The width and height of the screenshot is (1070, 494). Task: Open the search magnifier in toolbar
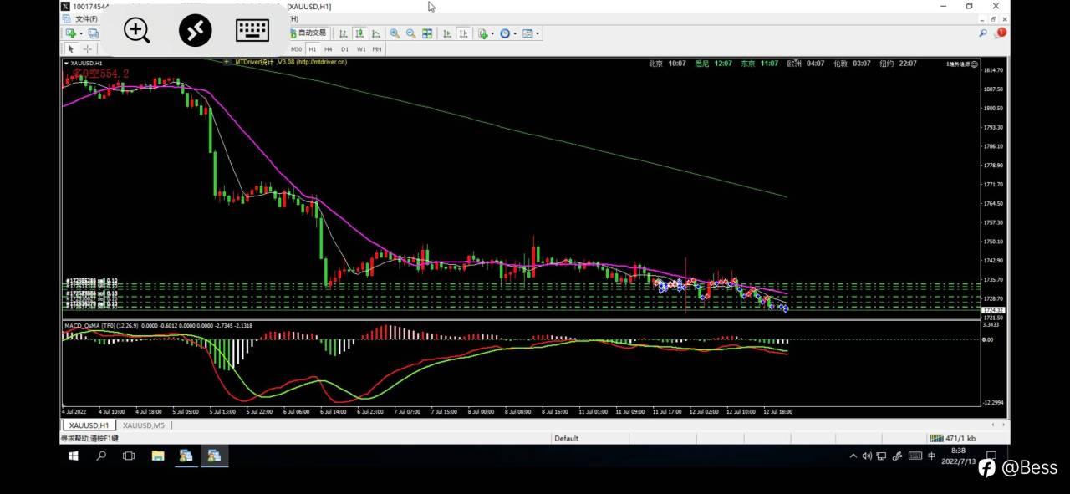point(983,33)
